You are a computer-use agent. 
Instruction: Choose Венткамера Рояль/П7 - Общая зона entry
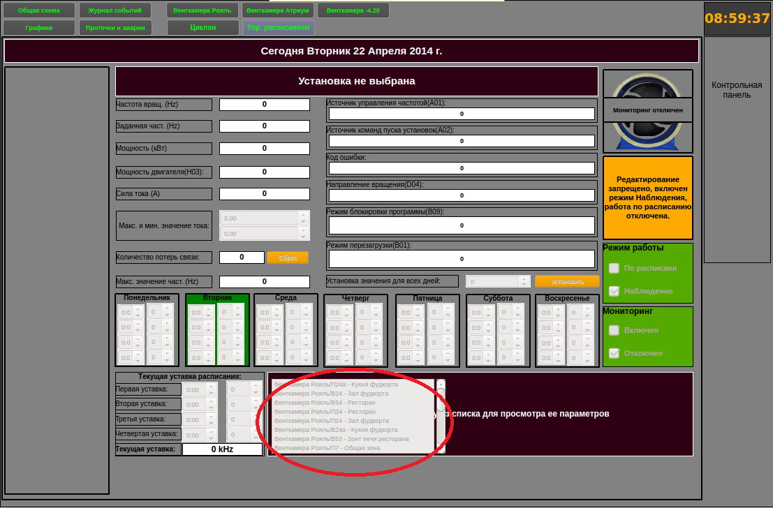pyautogui.click(x=327, y=448)
